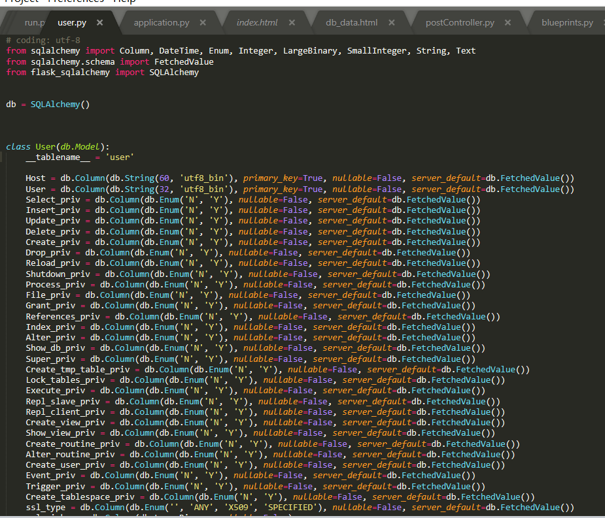Click the 'Host' column variable name

(x=35, y=178)
